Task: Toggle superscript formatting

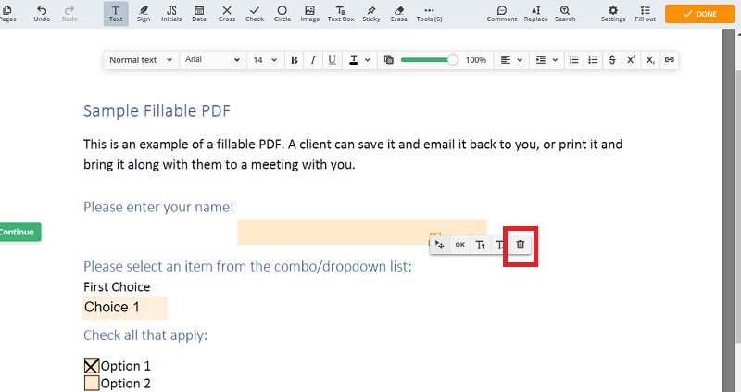Action: pyautogui.click(x=632, y=60)
